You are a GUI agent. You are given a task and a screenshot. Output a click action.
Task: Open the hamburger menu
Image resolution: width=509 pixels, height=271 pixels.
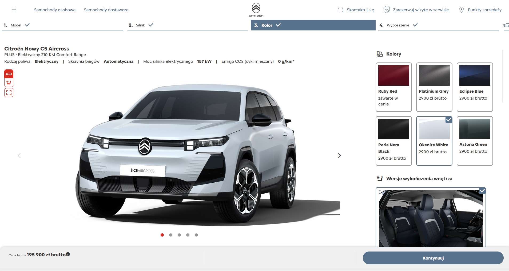[x=14, y=10]
